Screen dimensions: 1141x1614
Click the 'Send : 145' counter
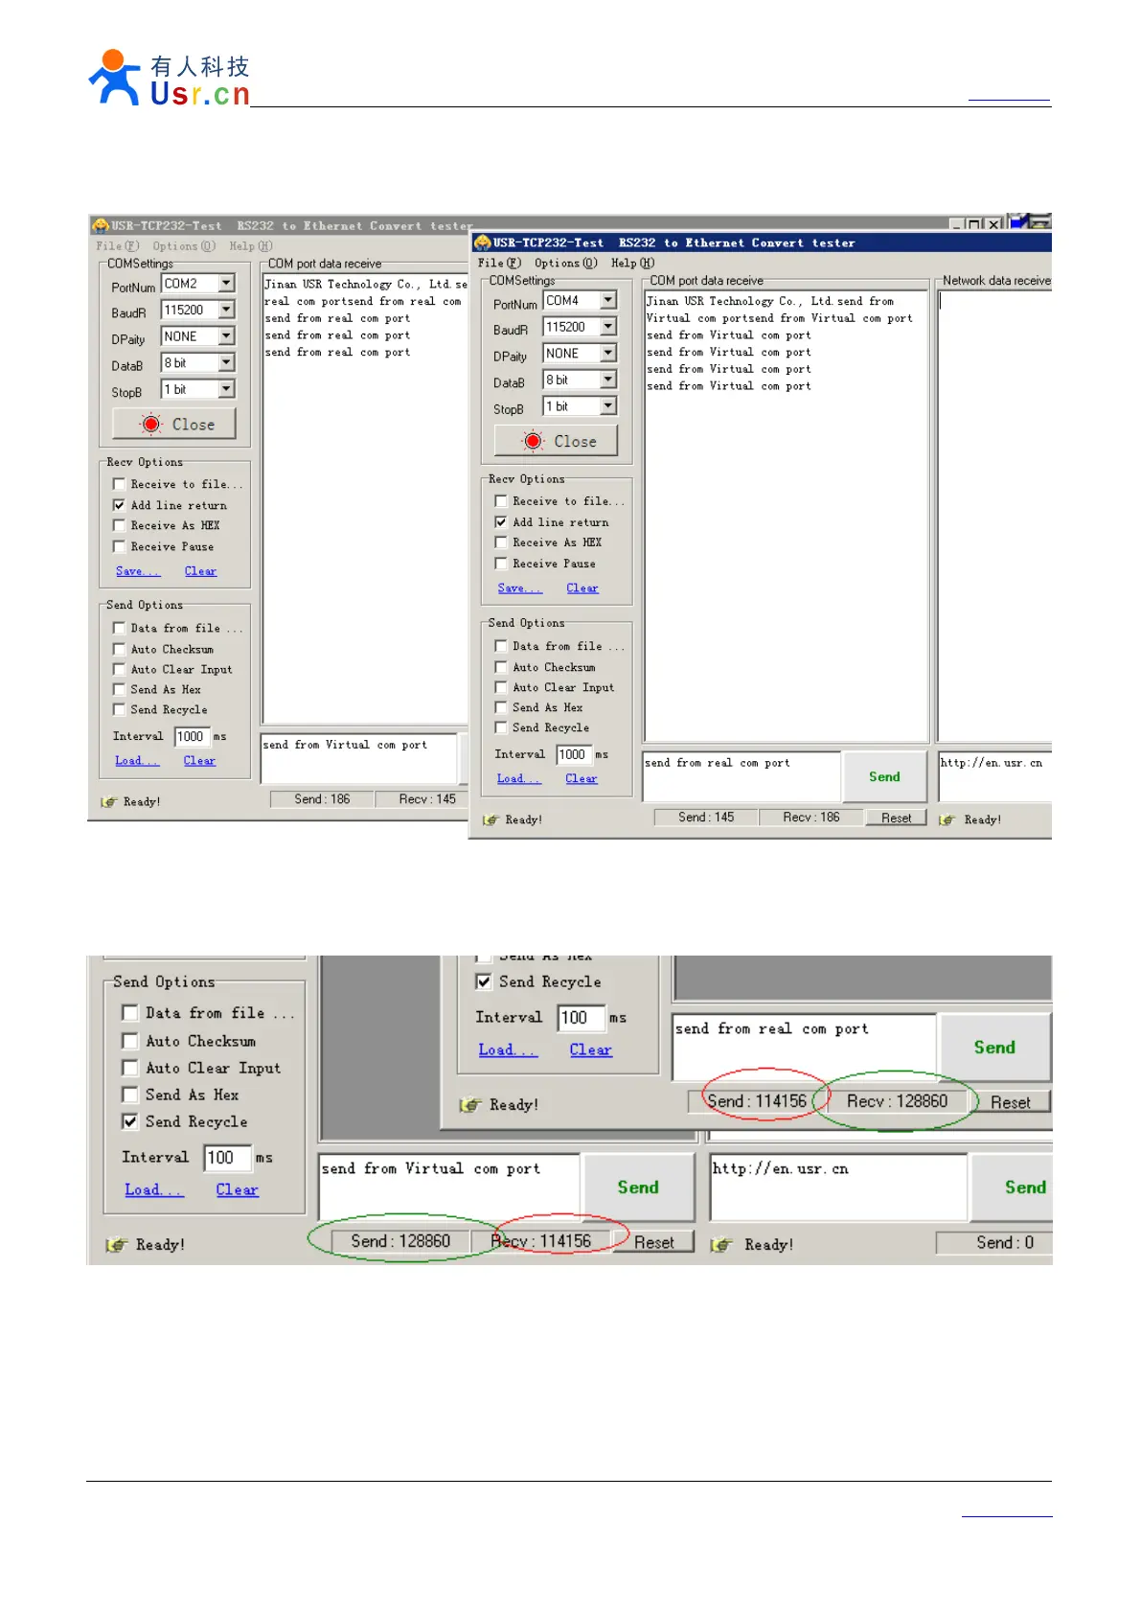coord(706,817)
